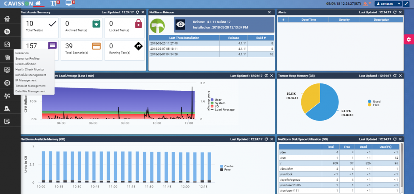The width and height of the screenshot is (414, 194).
Task: Select Event Definition menu entry
Action: coord(26,64)
